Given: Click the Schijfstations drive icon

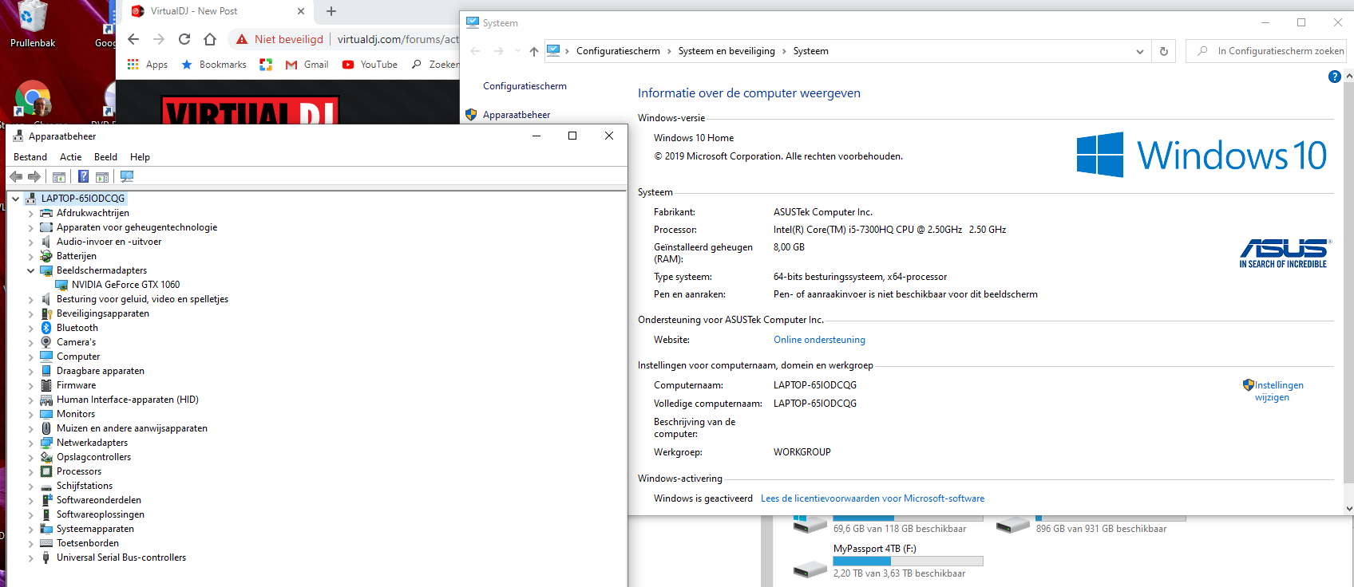Looking at the screenshot, I should pyautogui.click(x=46, y=486).
